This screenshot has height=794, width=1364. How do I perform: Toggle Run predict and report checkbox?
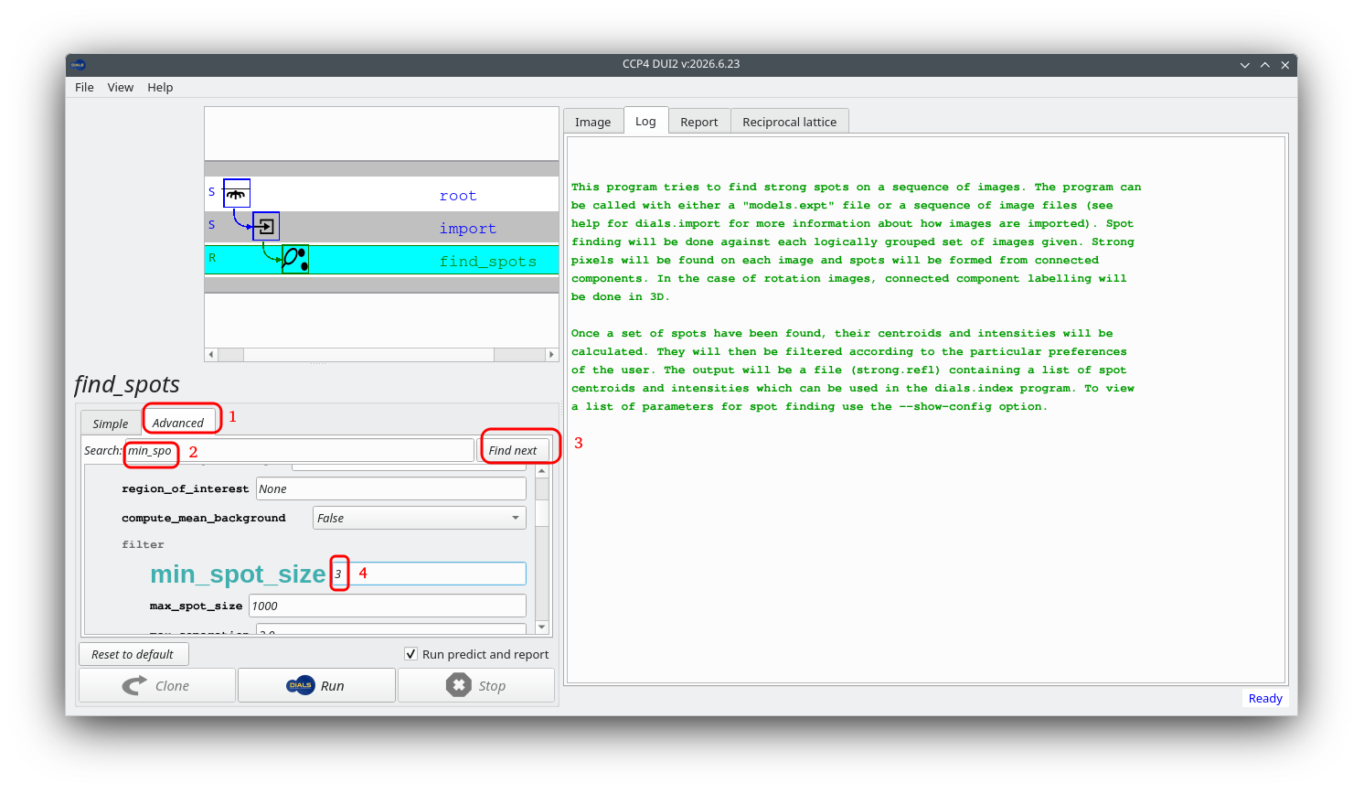410,654
